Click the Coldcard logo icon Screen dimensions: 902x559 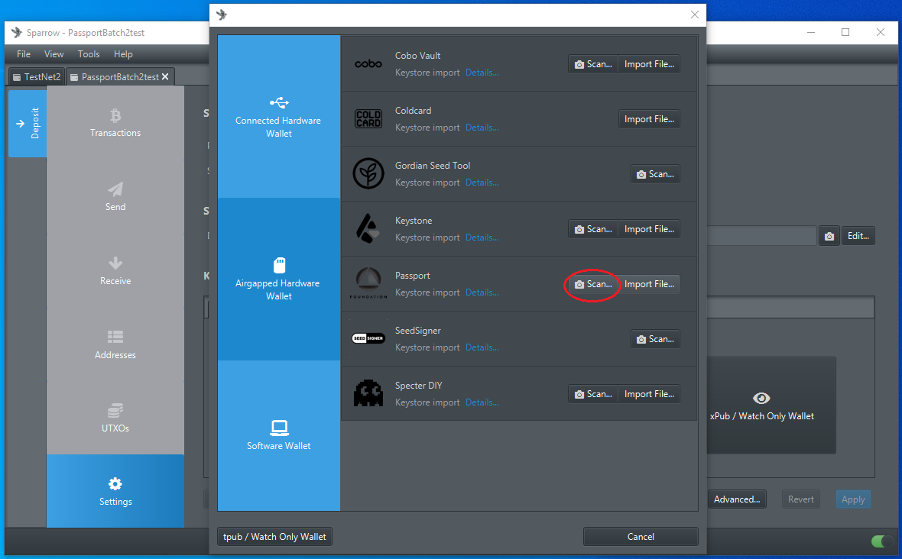(368, 119)
